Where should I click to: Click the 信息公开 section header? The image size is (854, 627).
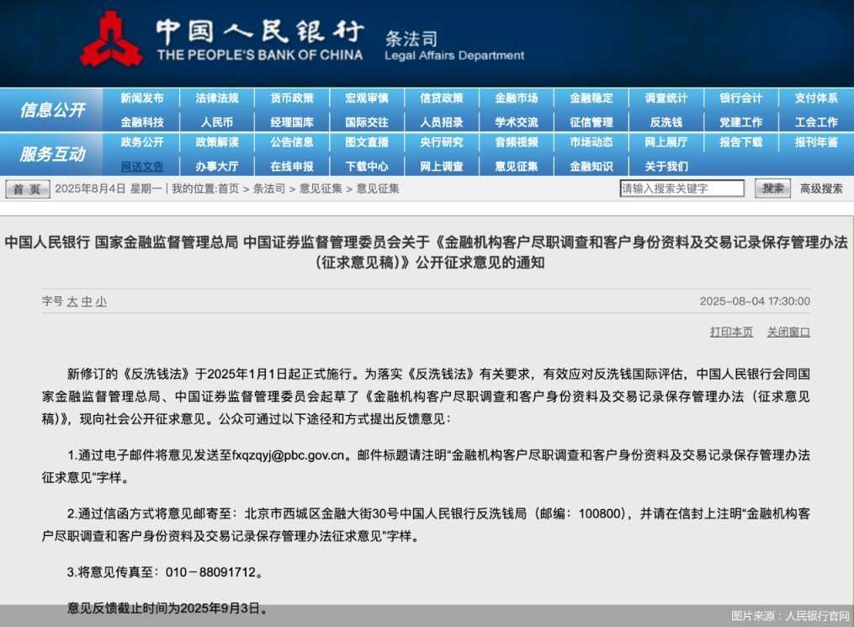point(52,110)
